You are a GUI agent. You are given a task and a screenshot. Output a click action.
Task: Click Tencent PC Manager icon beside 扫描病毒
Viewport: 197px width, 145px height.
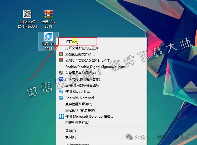tap(61, 79)
